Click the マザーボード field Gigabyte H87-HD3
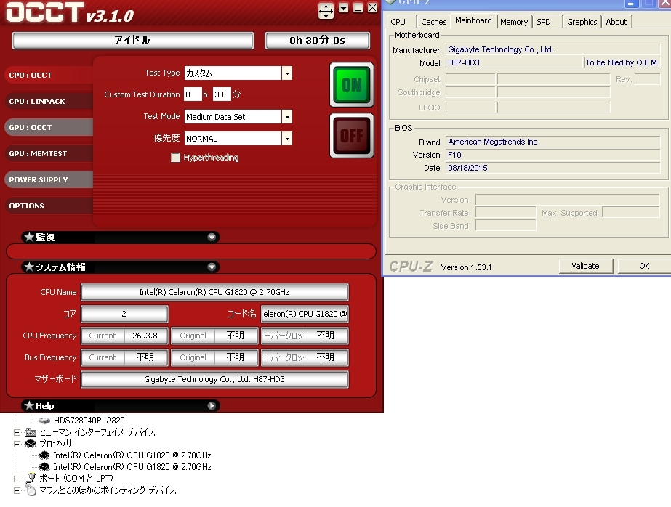The height and width of the screenshot is (507, 671). 214,380
